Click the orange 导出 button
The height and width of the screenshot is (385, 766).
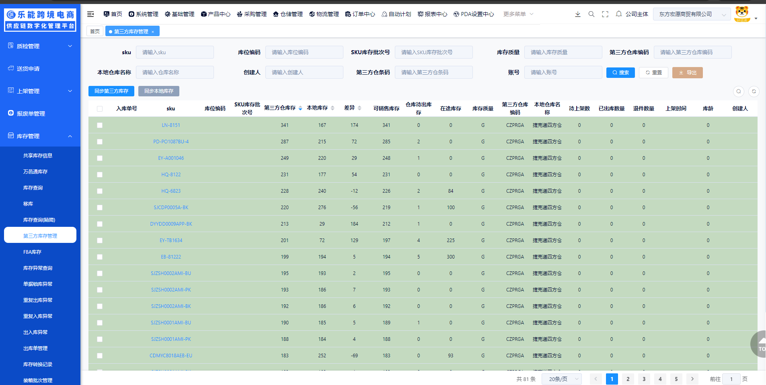point(687,73)
